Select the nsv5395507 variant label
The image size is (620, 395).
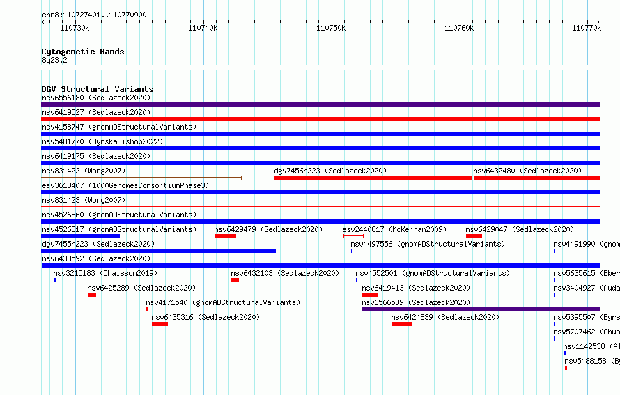click(587, 317)
